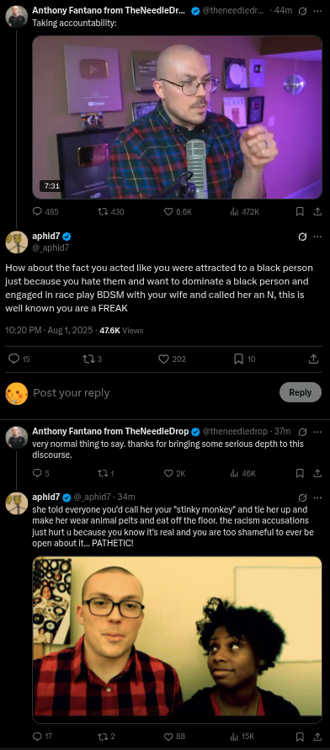Screen dimensions: 330x750
Task: Share the top video post
Action: point(317,211)
